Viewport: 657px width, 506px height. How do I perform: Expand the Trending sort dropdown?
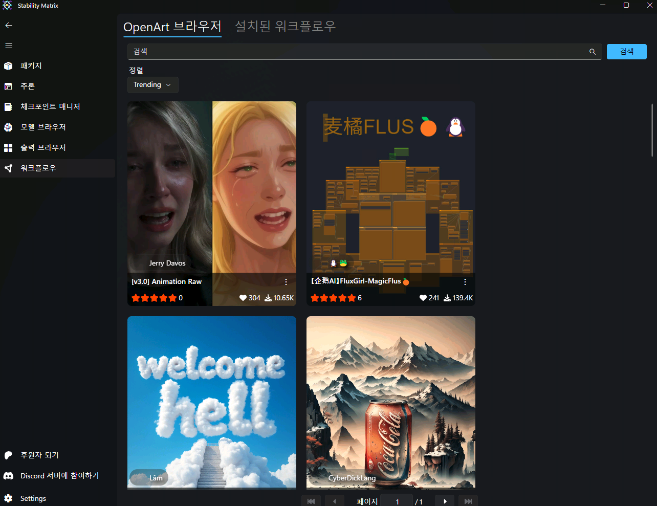click(152, 85)
